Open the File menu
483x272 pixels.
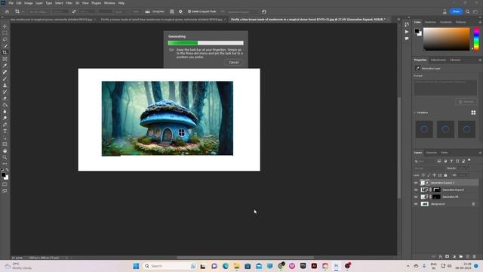coord(11,3)
